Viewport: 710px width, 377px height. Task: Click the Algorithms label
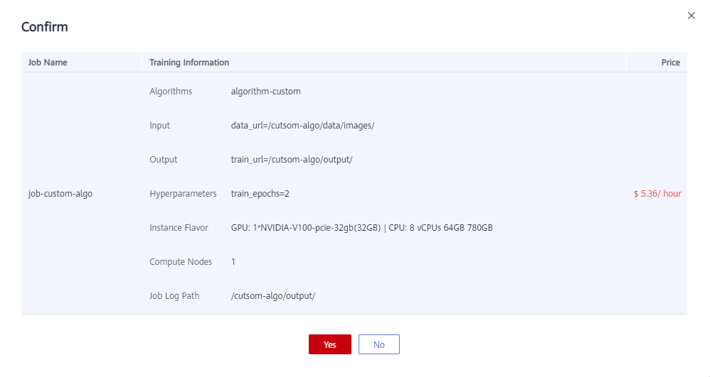171,92
